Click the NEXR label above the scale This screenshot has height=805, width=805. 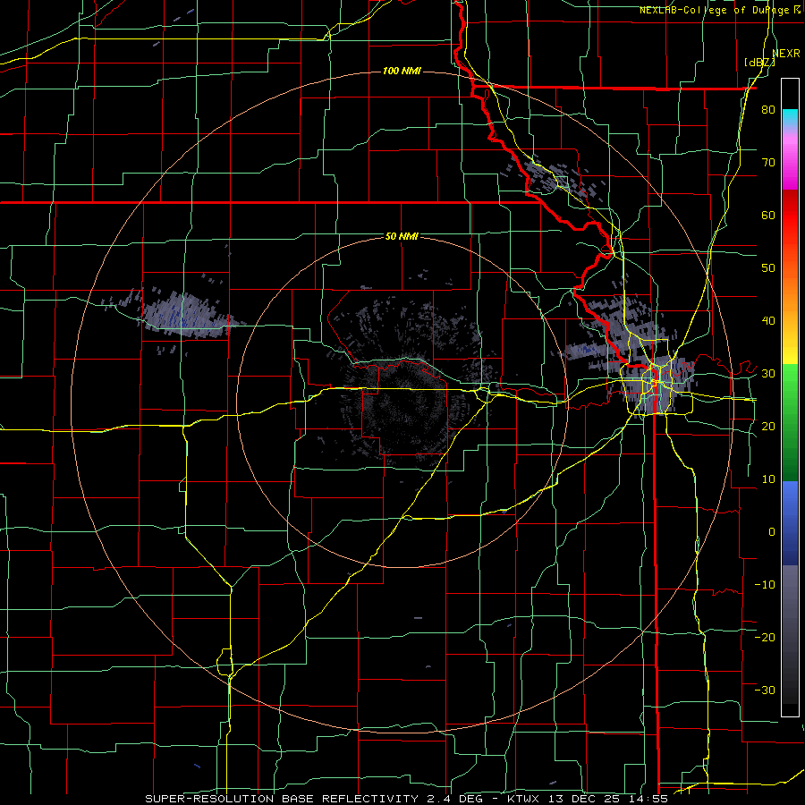tap(785, 54)
